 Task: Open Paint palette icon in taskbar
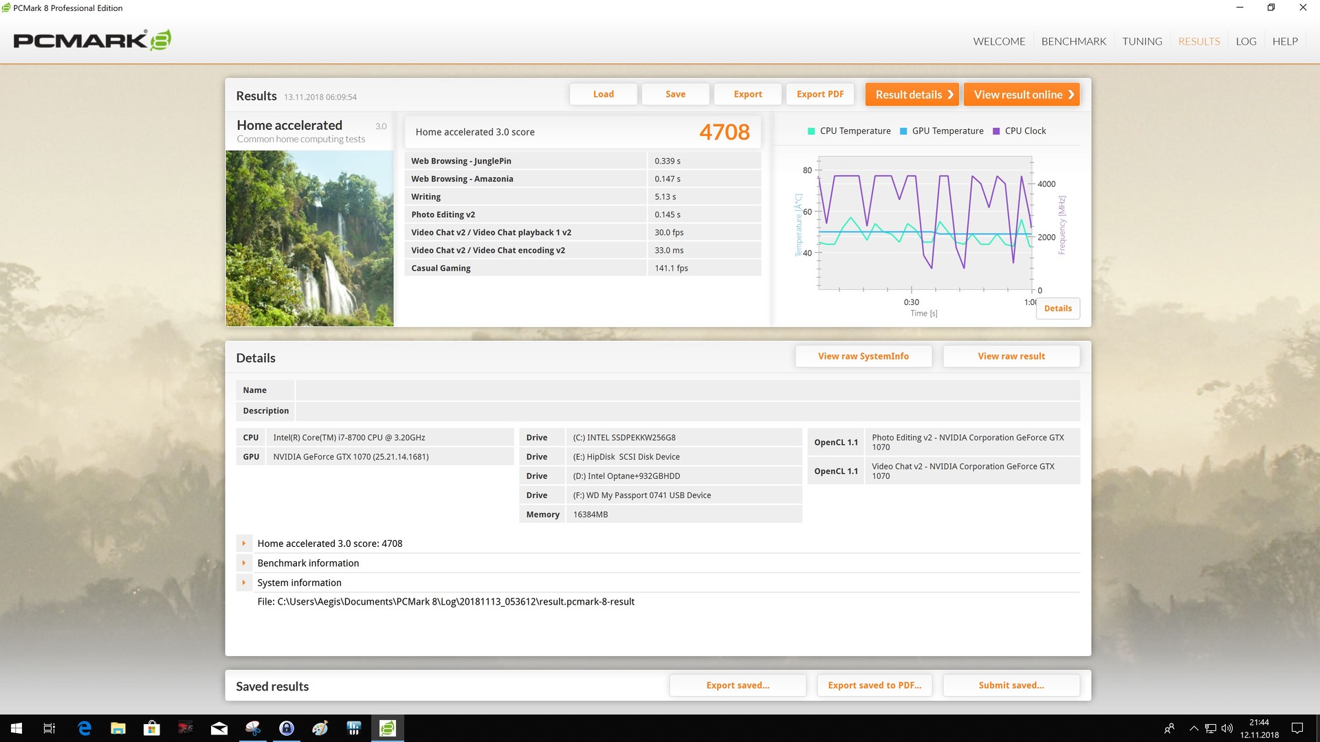pos(320,728)
